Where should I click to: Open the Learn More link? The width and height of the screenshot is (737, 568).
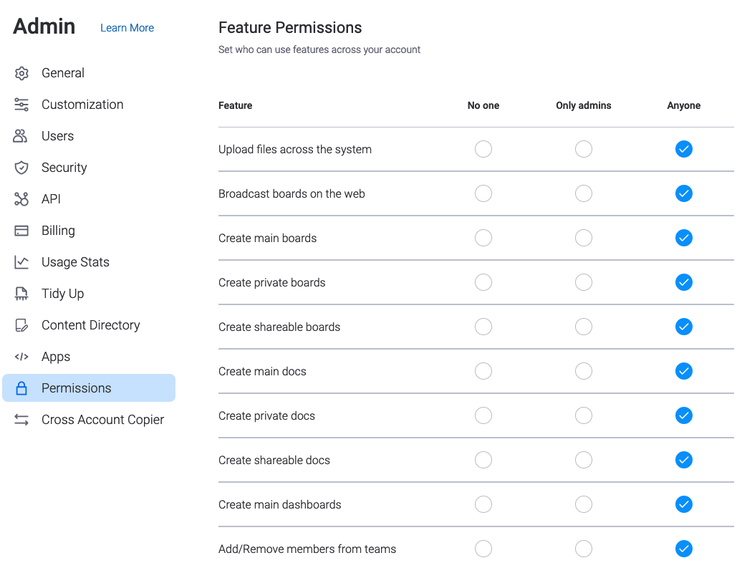coord(127,28)
